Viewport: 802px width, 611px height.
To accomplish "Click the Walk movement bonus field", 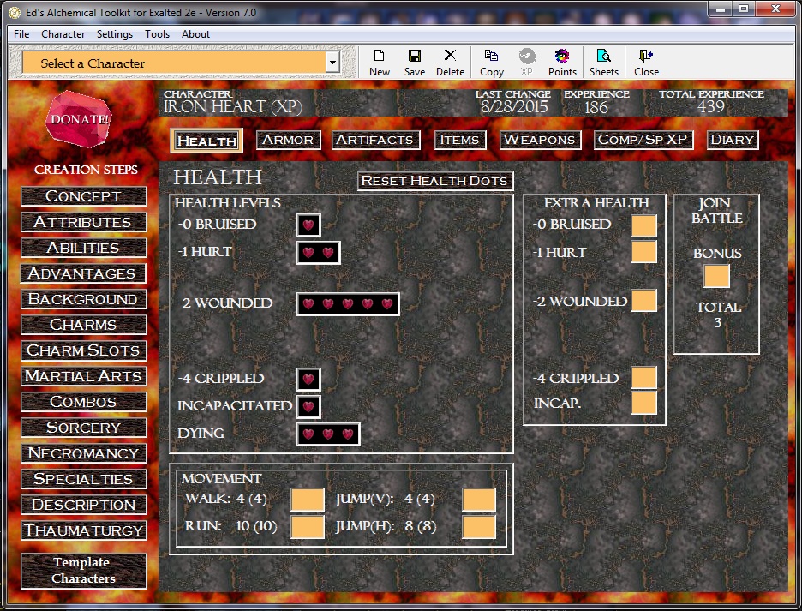I will 308,500.
